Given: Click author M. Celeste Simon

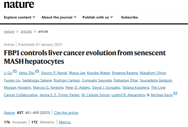Looking at the screenshot, I should pos(95,95).
